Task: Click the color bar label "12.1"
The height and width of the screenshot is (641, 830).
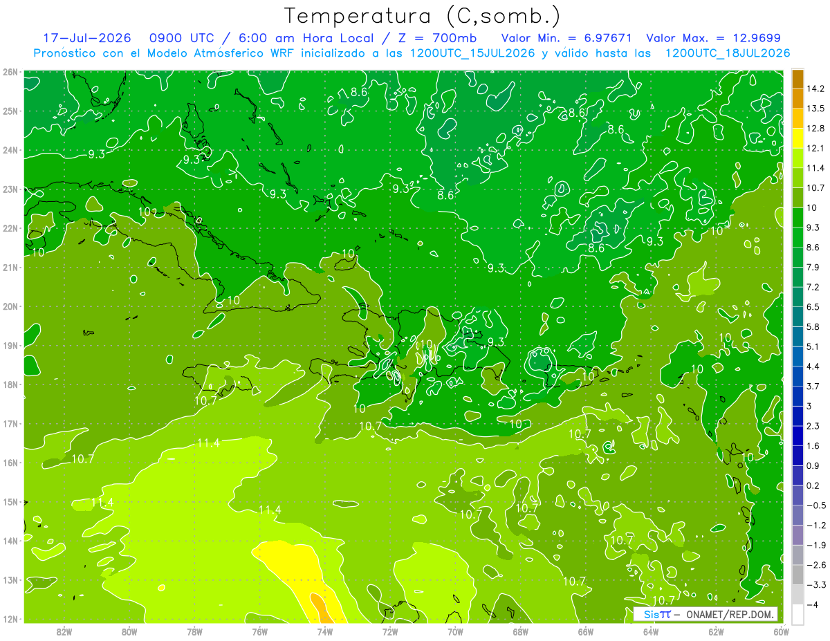Action: click(815, 148)
